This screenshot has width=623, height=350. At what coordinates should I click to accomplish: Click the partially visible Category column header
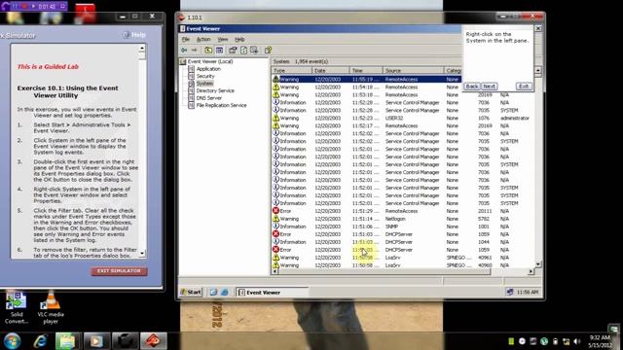tap(453, 70)
